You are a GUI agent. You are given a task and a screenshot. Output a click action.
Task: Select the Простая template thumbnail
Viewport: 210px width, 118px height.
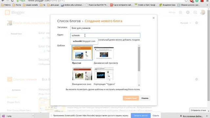82,53
